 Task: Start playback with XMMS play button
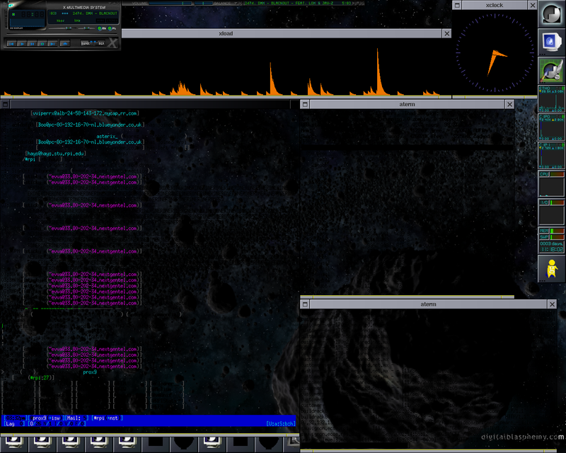[21, 44]
